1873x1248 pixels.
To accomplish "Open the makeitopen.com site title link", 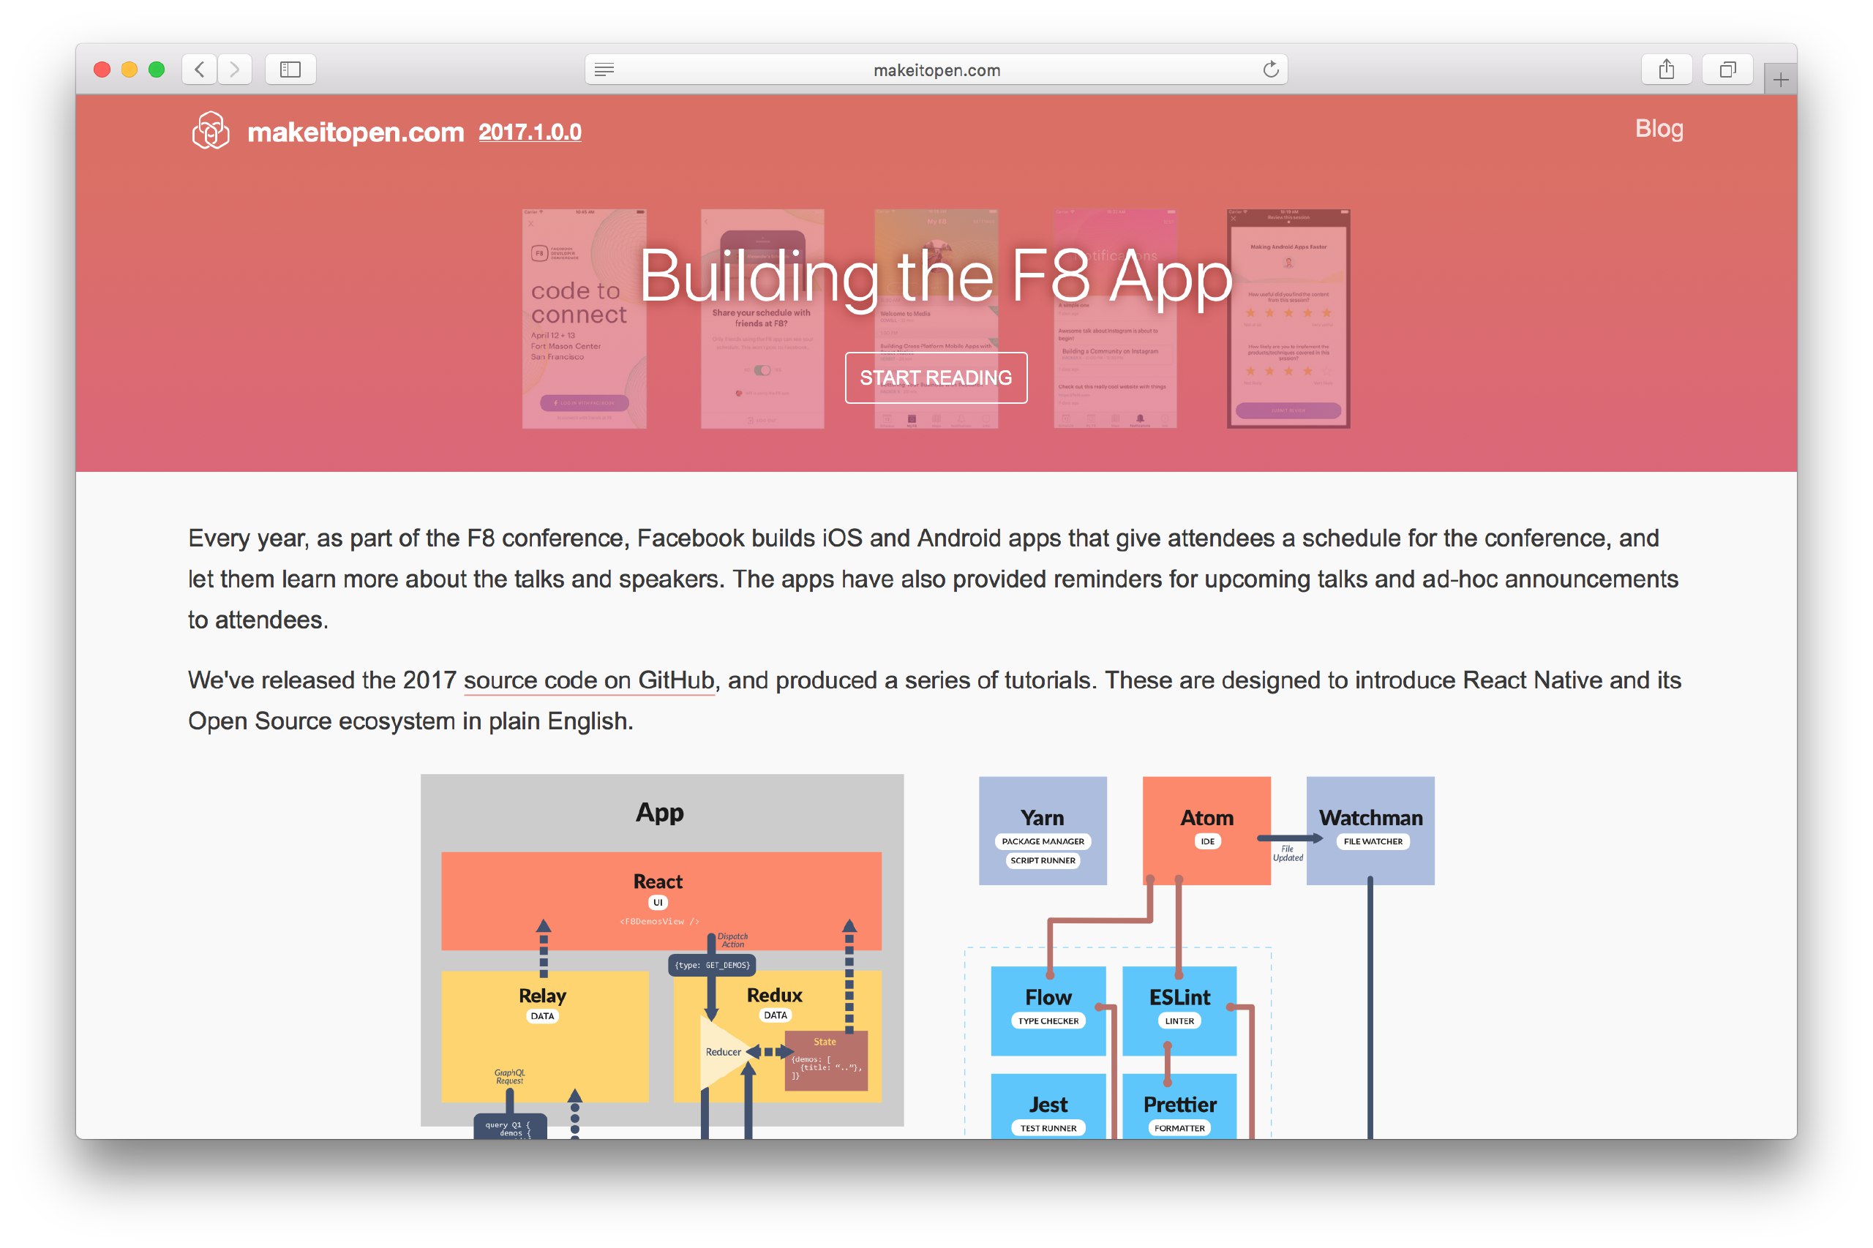I will 355,132.
